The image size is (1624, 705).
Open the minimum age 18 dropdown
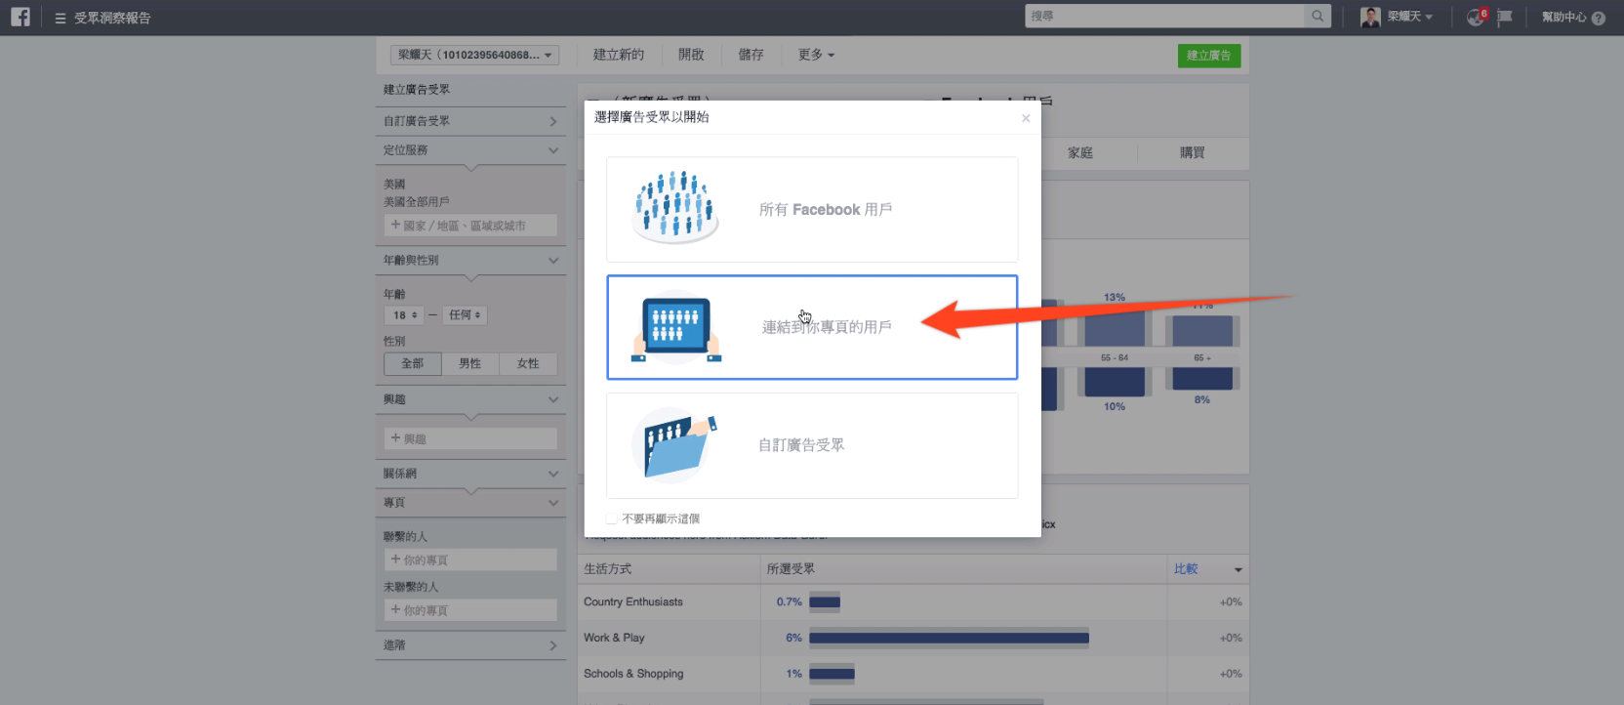click(404, 315)
